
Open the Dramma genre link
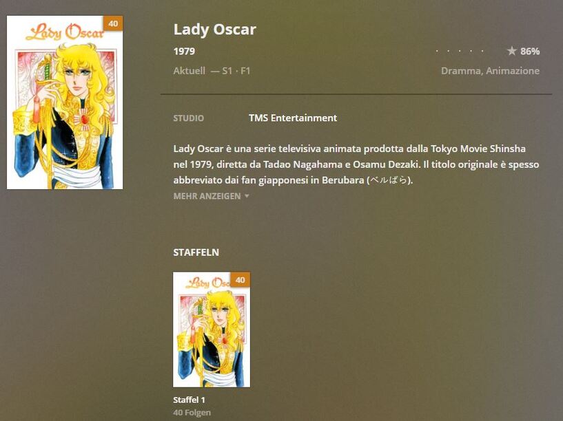point(461,71)
